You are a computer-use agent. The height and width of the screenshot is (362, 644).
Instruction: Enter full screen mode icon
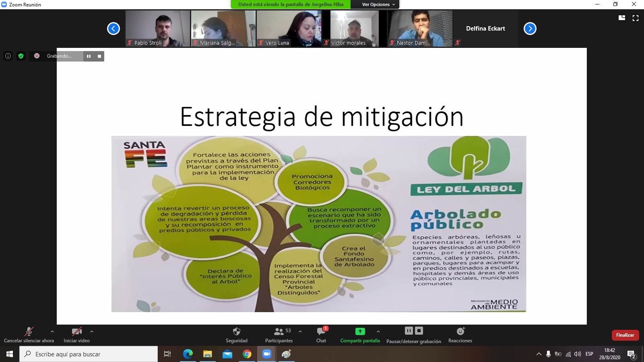(636, 18)
